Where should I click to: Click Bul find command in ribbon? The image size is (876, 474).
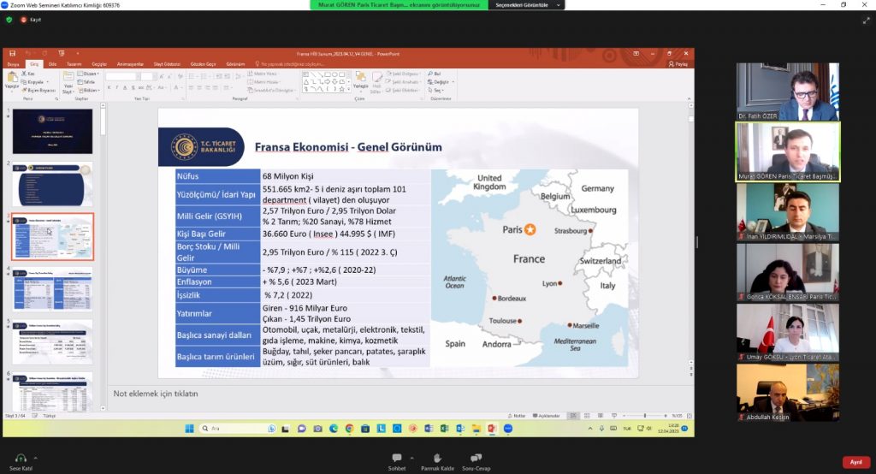pyautogui.click(x=434, y=74)
